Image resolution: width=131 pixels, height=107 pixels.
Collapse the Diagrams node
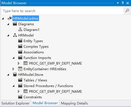click(8, 24)
